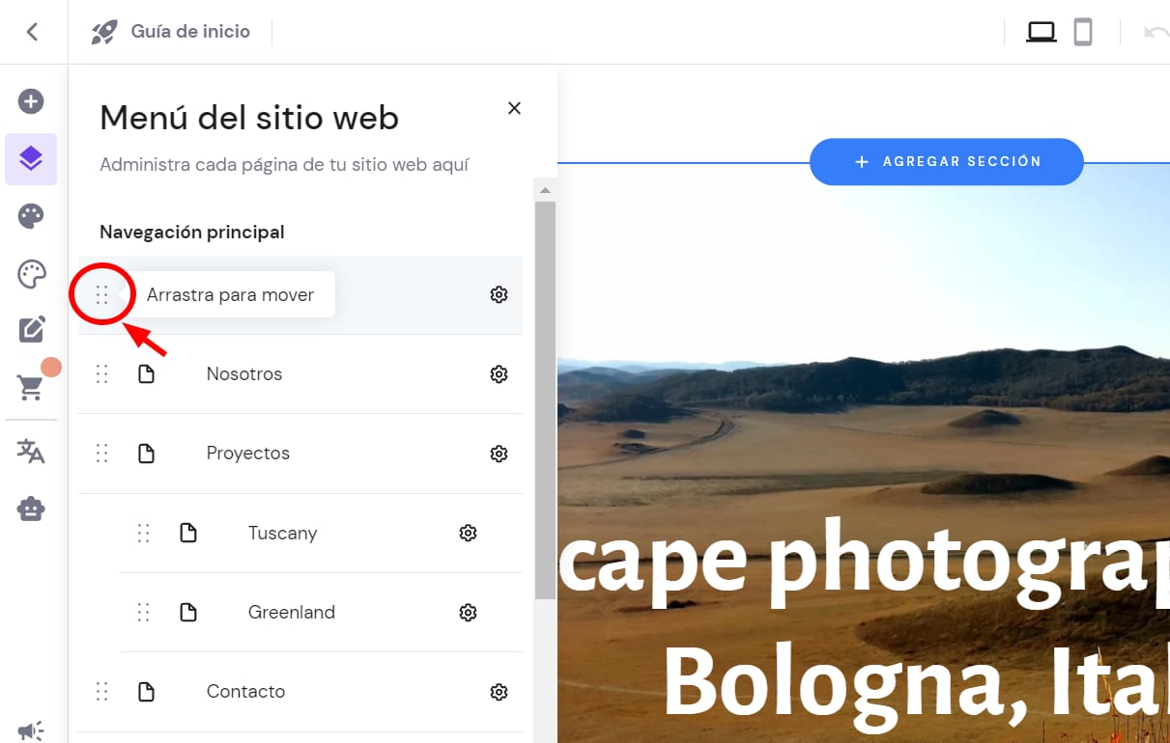
Task: Open the blog edit pencil icon
Action: [31, 330]
